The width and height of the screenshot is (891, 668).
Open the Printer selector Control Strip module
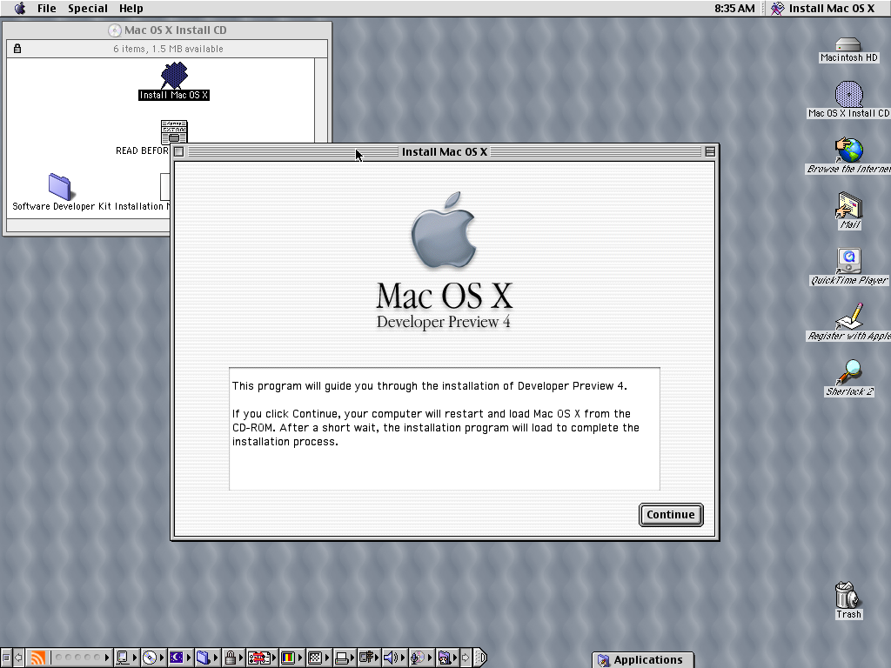(x=345, y=658)
